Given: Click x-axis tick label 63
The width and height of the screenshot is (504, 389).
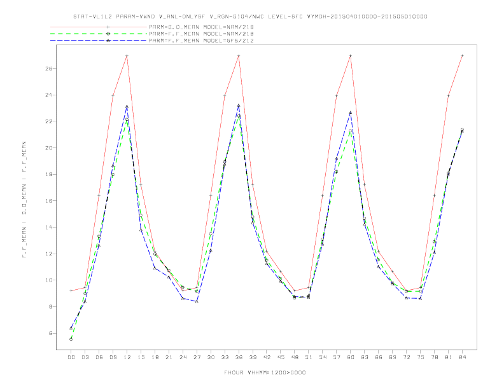Looking at the screenshot, I should tap(365, 357).
